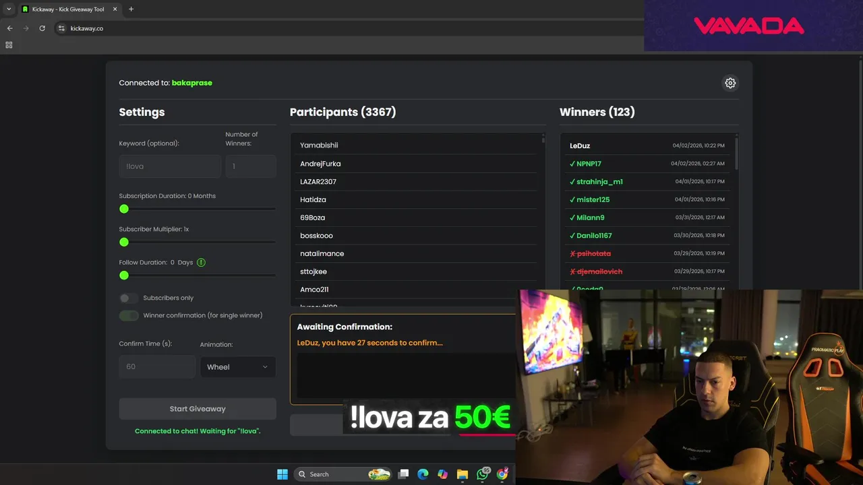Select participant natalimance
The image size is (863, 485).
tap(418, 254)
